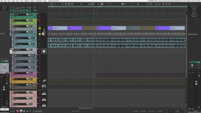Go to project start in transport

tap(12, 111)
